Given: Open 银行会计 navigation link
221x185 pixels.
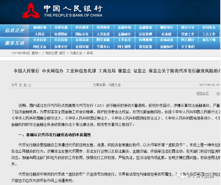Looking at the screenshot, I should tap(188, 27).
